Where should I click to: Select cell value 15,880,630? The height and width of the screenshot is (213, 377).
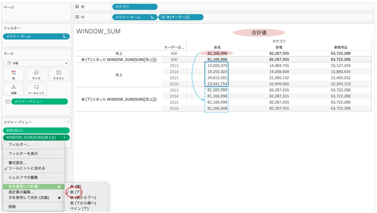coord(341,72)
